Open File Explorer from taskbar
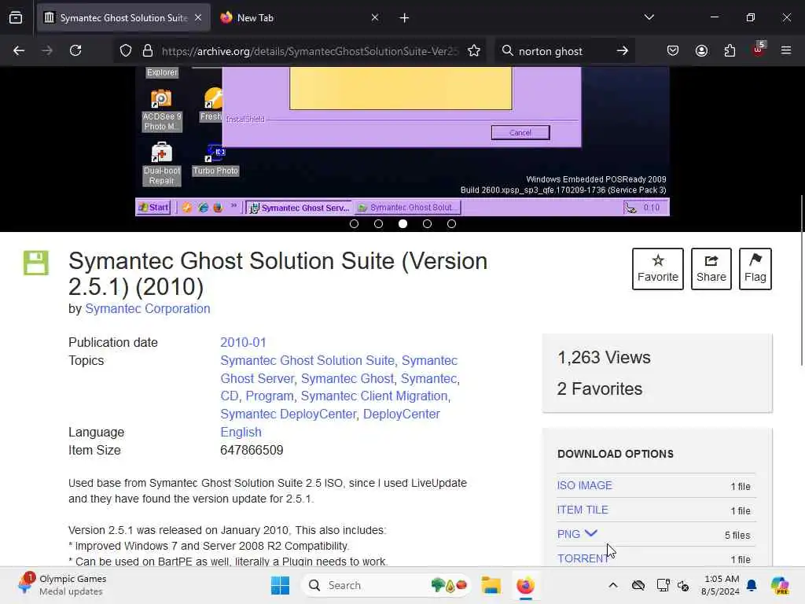The image size is (805, 604). (x=491, y=585)
